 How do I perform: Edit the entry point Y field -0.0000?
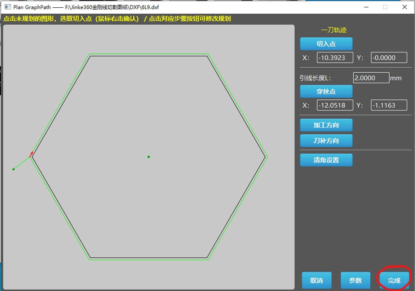pos(389,58)
